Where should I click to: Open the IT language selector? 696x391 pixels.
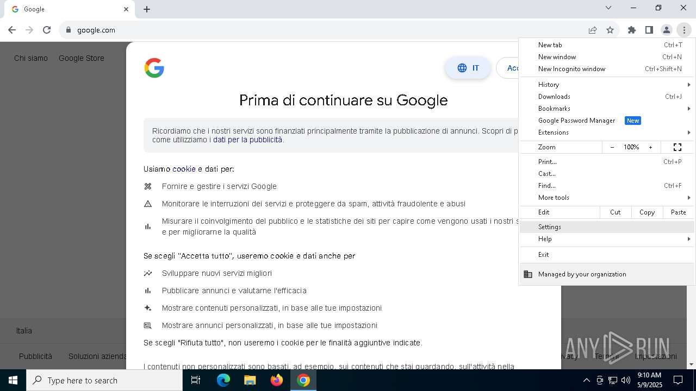468,68
